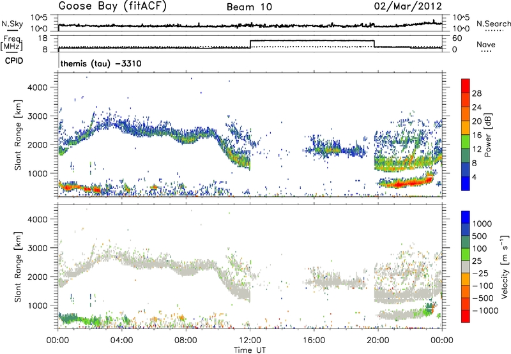The height and width of the screenshot is (354, 511).
Task: Click the gray Velocity segment between 25 and -25
Action: (x=466, y=267)
